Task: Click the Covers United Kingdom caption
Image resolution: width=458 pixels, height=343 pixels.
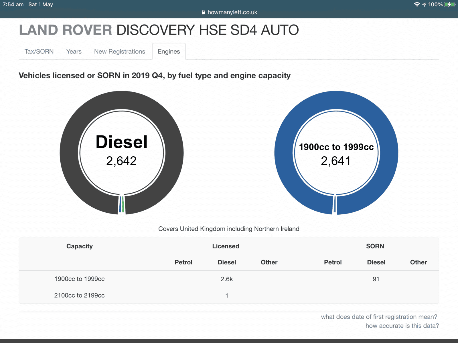Action: pos(229,229)
